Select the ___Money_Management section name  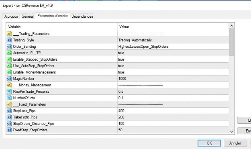(32, 85)
